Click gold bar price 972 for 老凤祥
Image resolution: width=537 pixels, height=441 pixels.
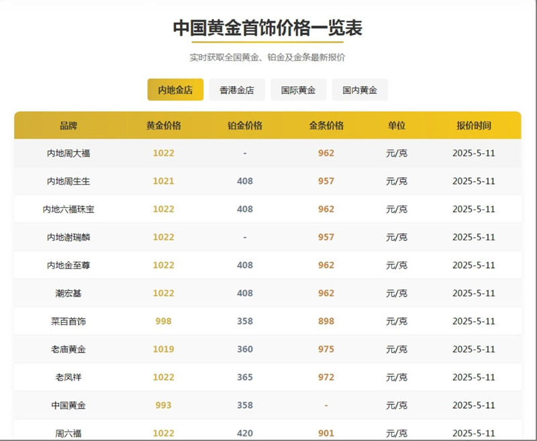click(x=326, y=377)
